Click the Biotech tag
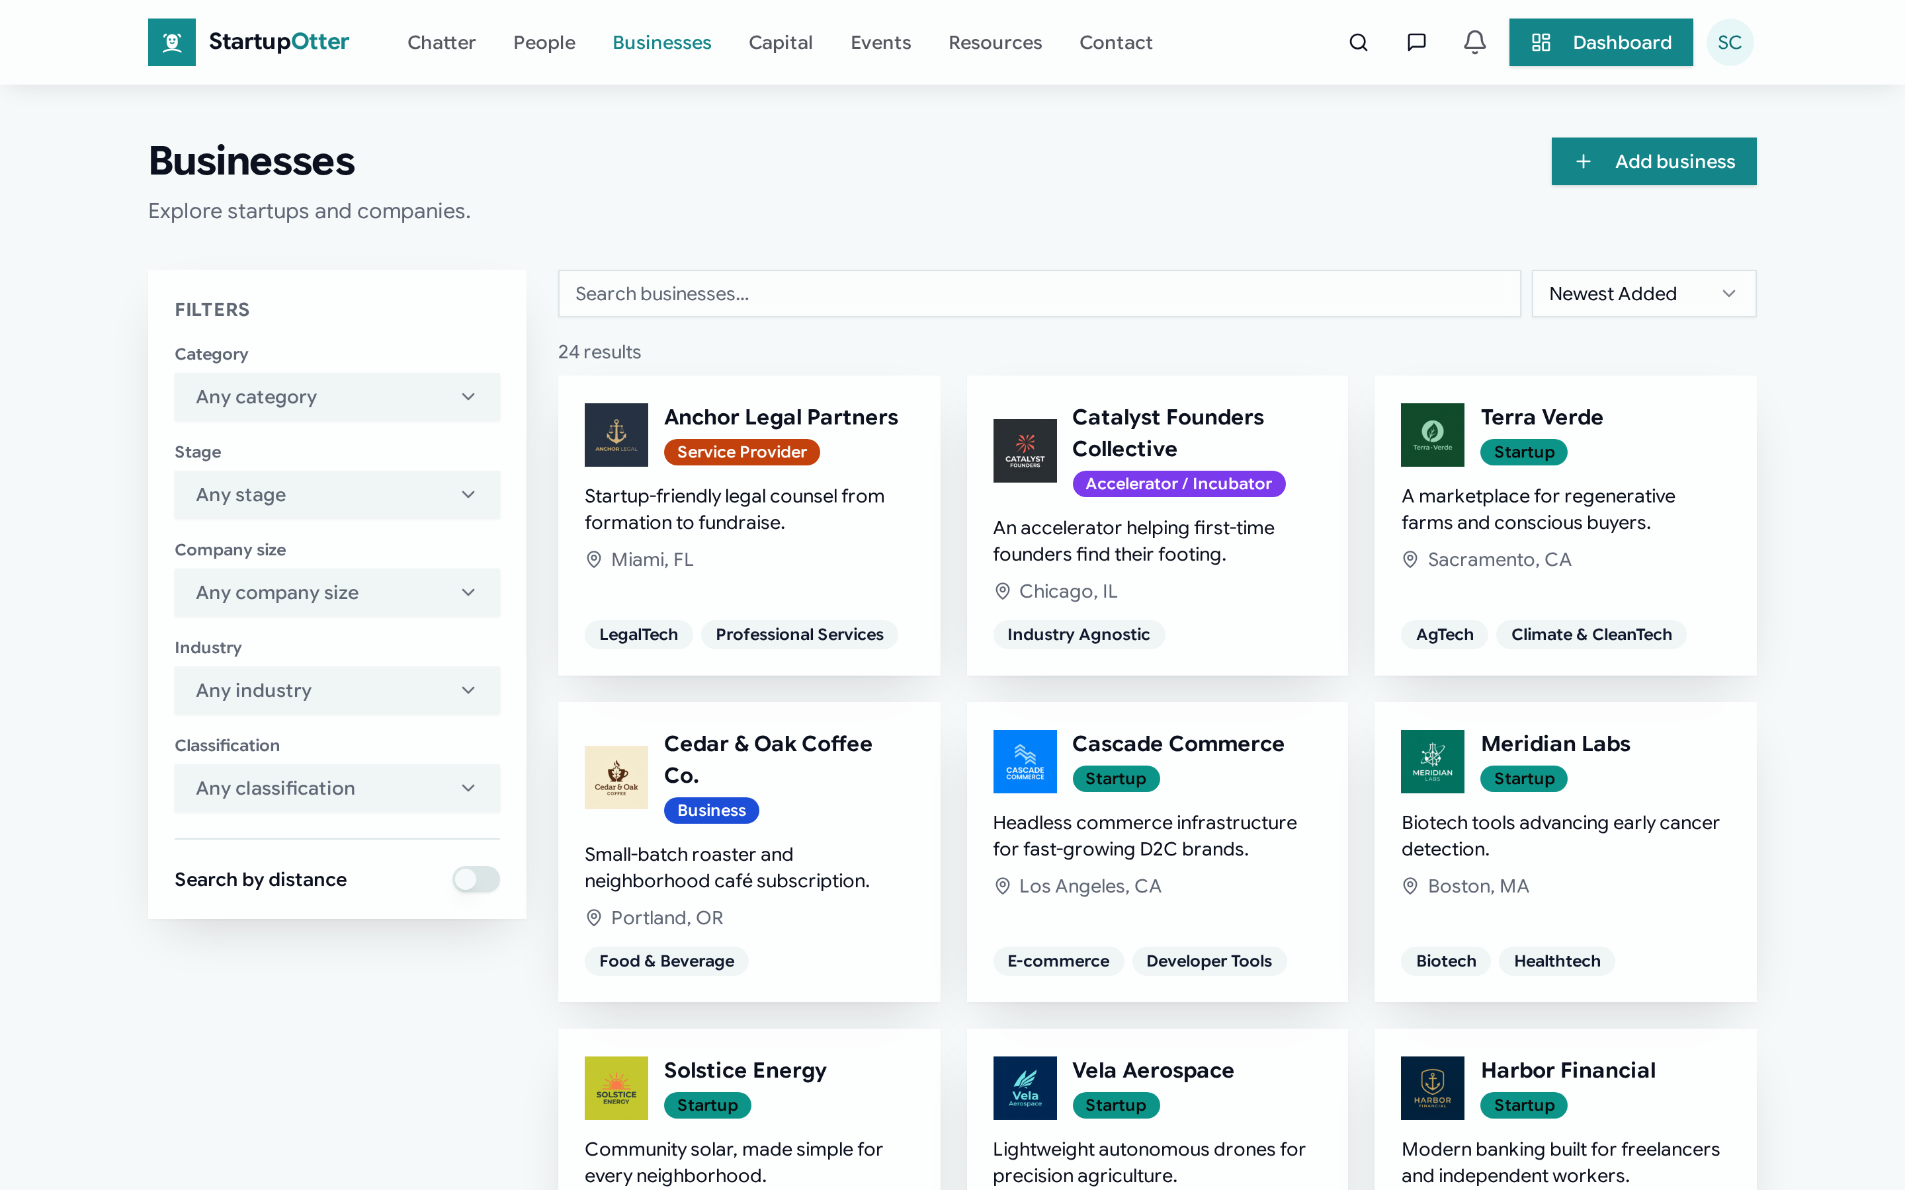 click(x=1445, y=961)
